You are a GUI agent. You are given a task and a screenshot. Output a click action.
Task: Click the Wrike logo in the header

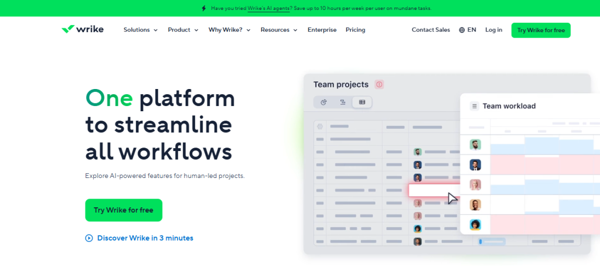(83, 30)
